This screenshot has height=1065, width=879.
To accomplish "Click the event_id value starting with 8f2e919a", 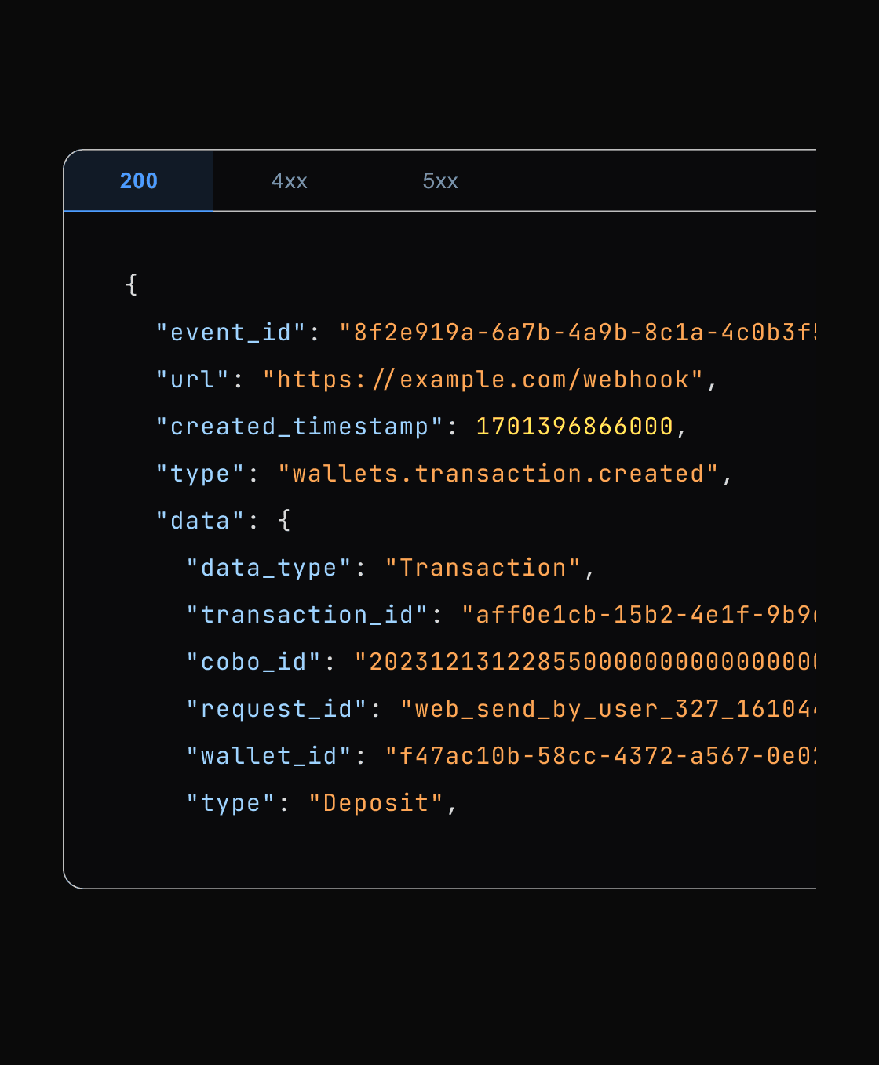I will pos(577,333).
